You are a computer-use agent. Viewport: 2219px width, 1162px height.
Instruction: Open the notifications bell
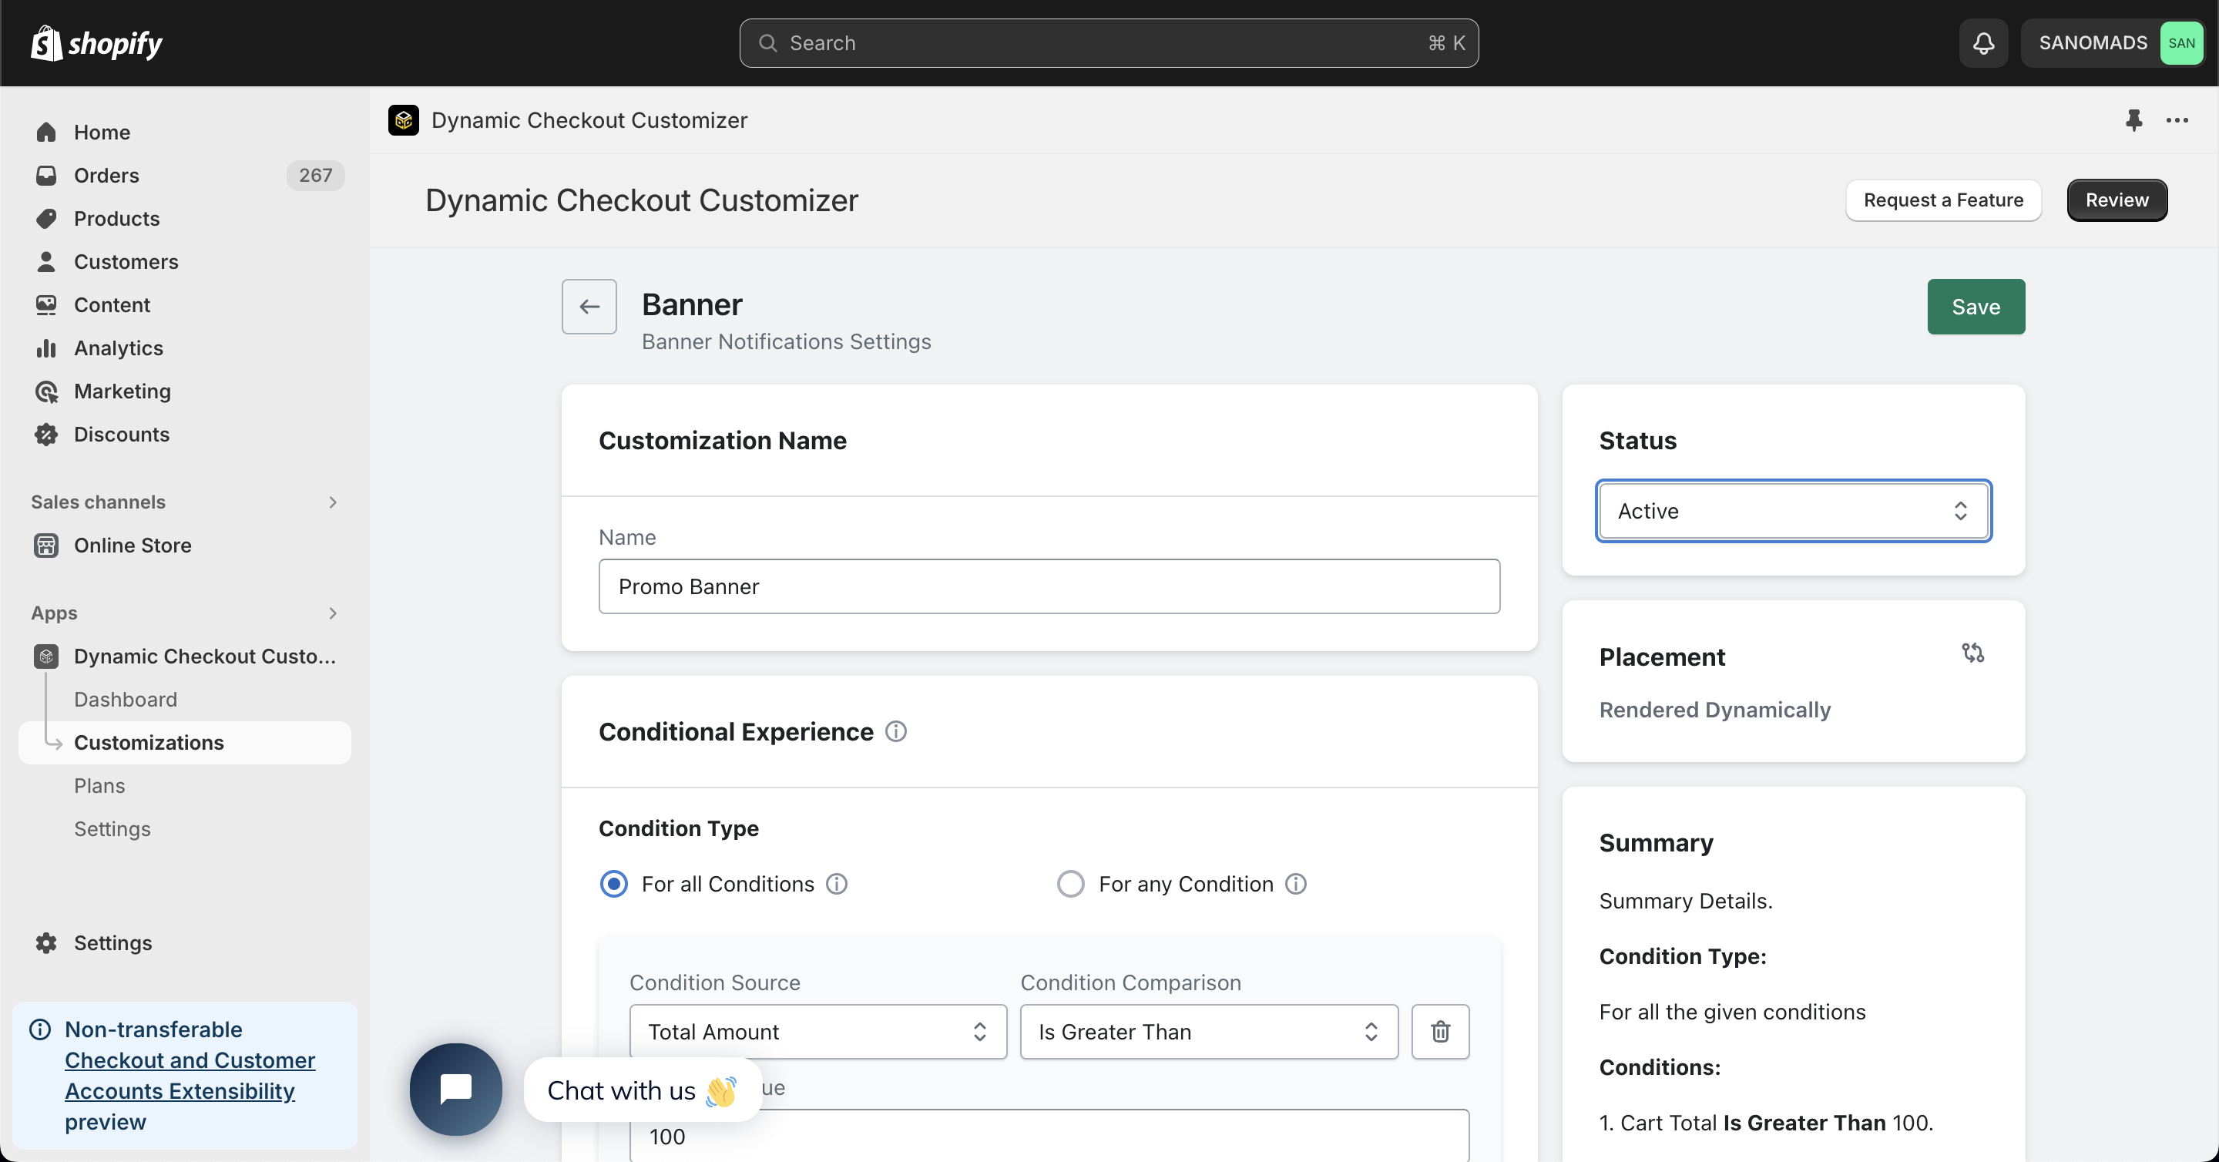1983,43
